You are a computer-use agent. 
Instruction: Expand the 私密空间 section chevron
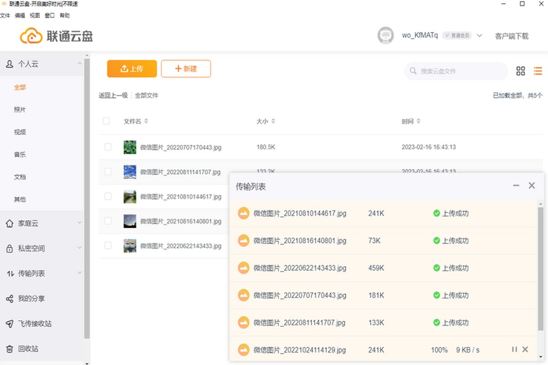(79, 248)
